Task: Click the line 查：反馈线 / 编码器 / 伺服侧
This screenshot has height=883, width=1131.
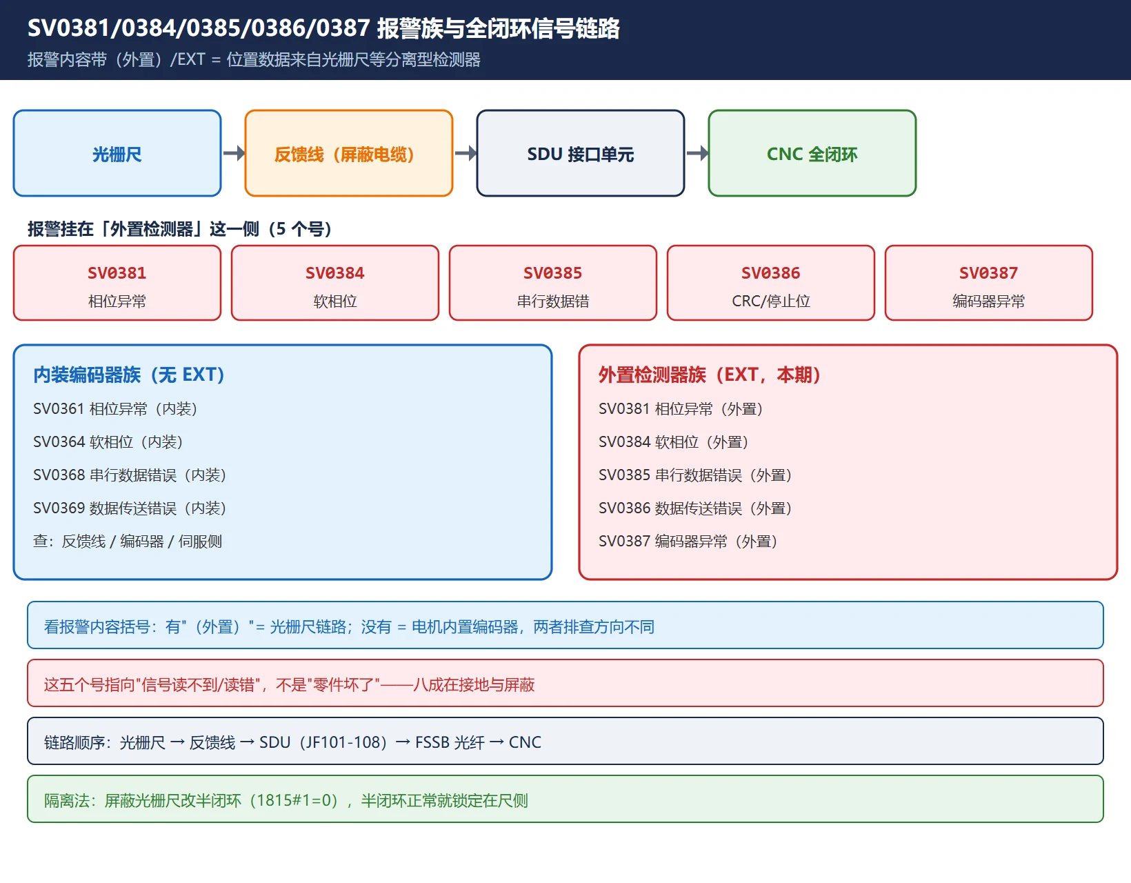Action: 128,542
